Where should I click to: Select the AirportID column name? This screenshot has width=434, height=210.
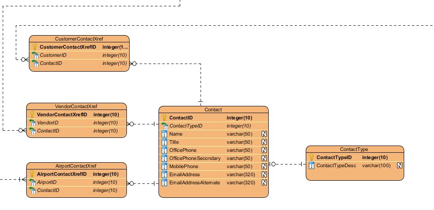tap(47, 183)
